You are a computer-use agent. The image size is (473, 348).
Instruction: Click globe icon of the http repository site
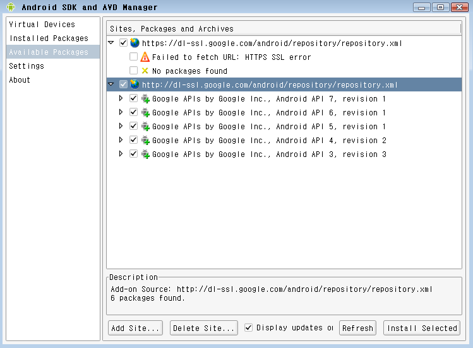[x=135, y=84]
